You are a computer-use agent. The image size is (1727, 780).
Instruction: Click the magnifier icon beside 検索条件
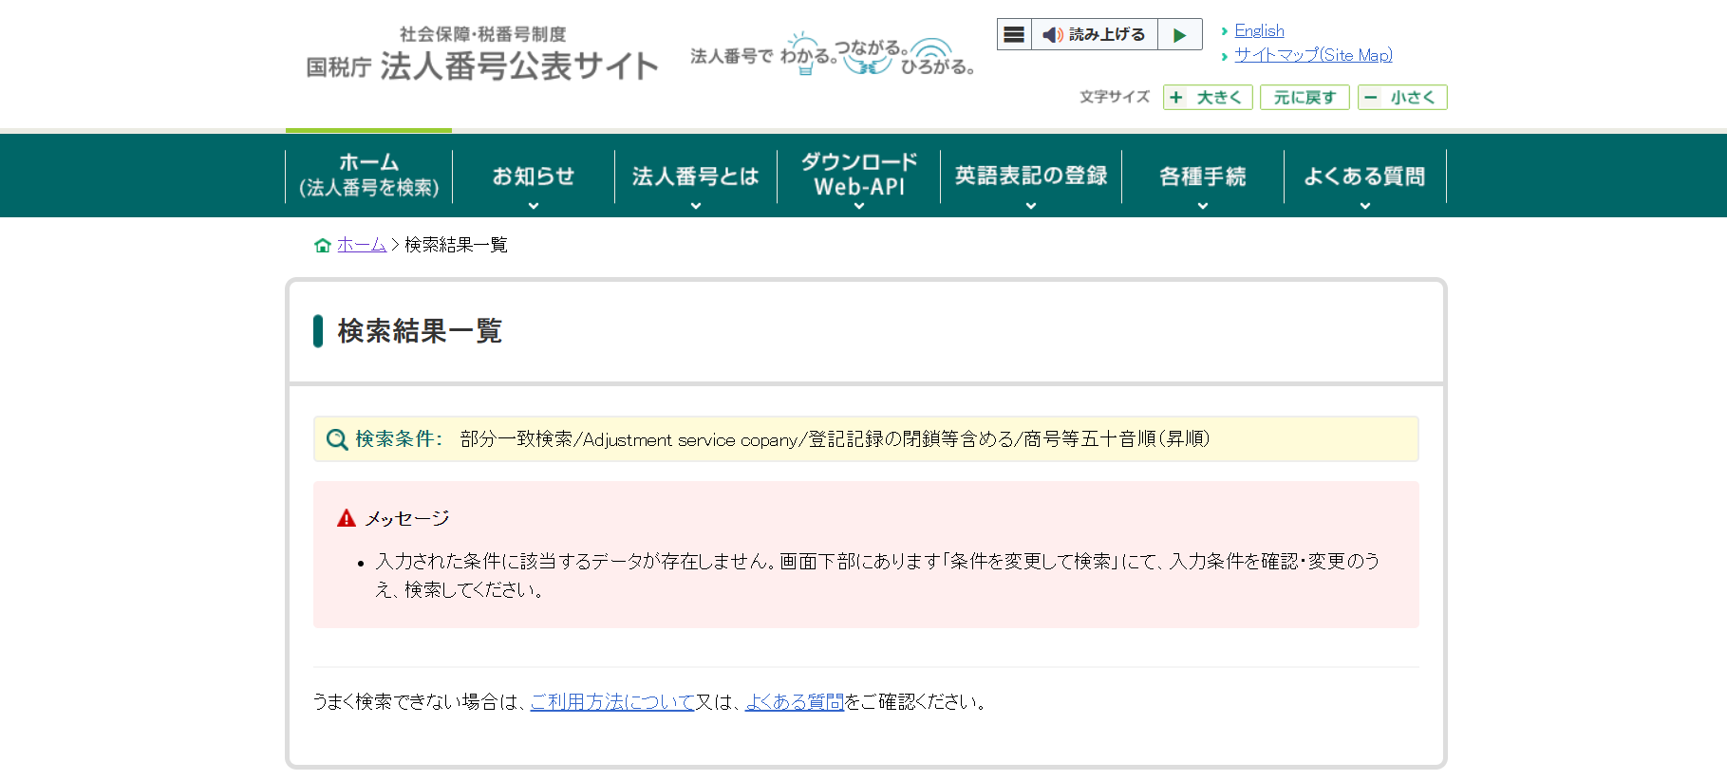click(x=337, y=439)
